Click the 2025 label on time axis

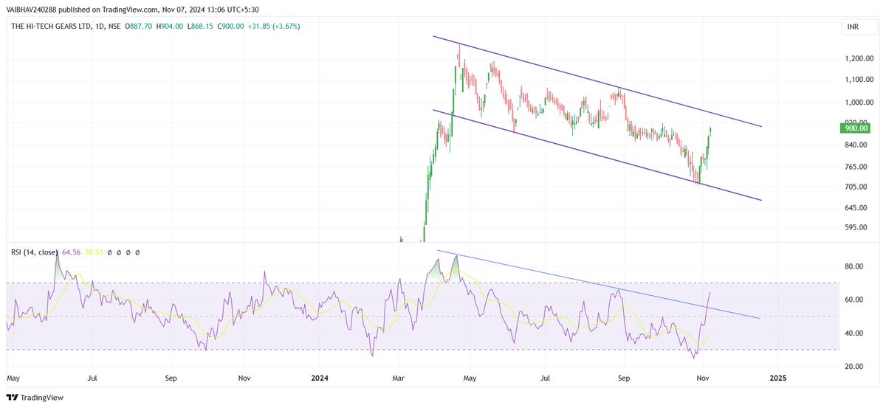777,378
